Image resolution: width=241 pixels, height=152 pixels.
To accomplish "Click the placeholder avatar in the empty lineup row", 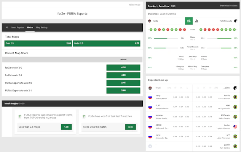I will (150, 146).
